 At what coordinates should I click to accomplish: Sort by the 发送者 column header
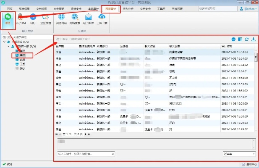tap(131, 47)
